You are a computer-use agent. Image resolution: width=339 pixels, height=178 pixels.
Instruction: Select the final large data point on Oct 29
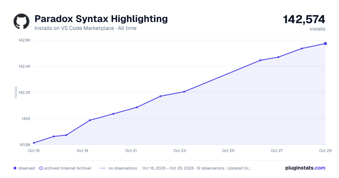click(325, 44)
